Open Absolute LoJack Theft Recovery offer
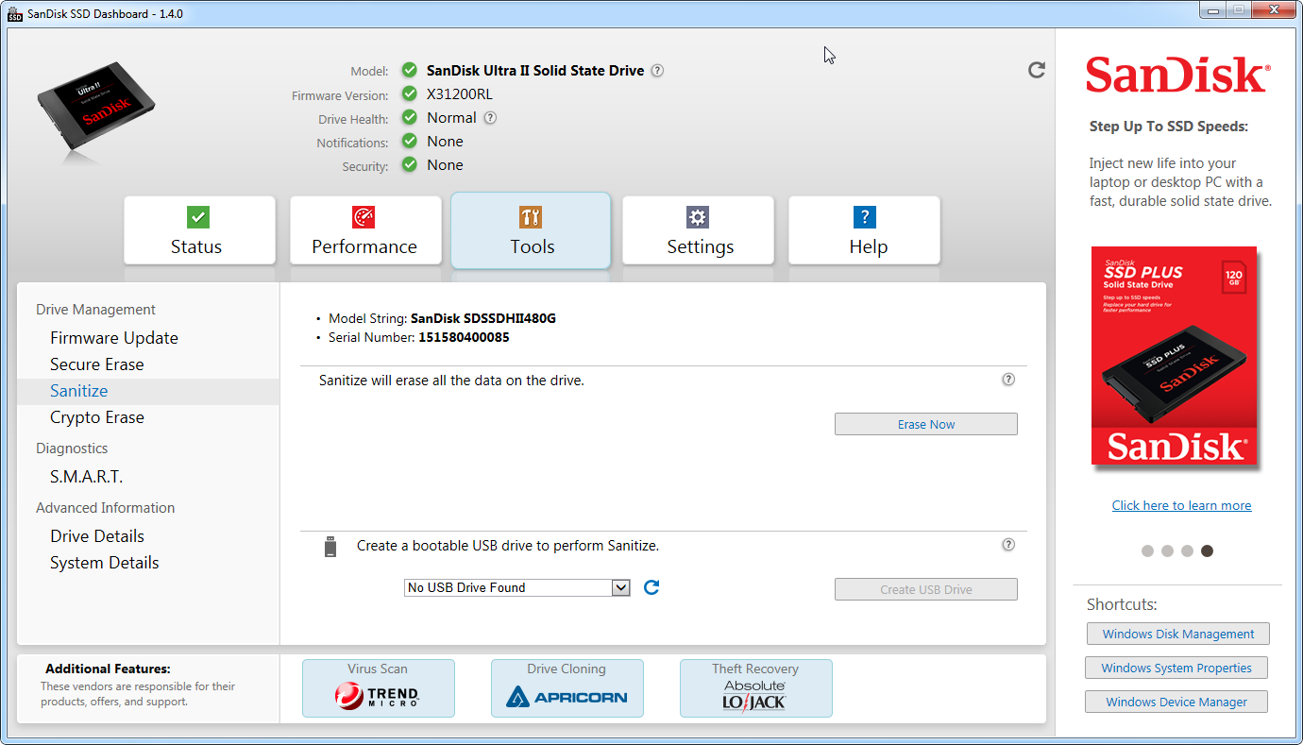This screenshot has height=745, width=1303. 756,688
